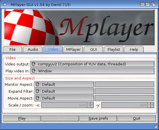Switch to the Audio tab

tap(33, 49)
